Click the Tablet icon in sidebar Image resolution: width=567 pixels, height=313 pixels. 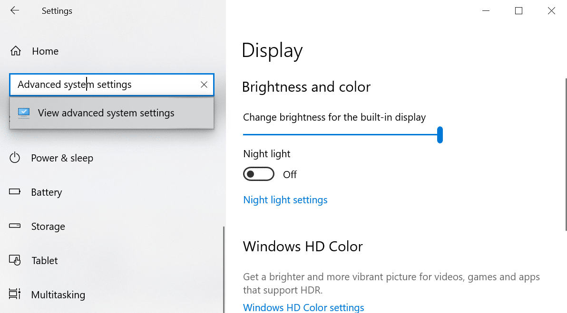click(x=15, y=260)
